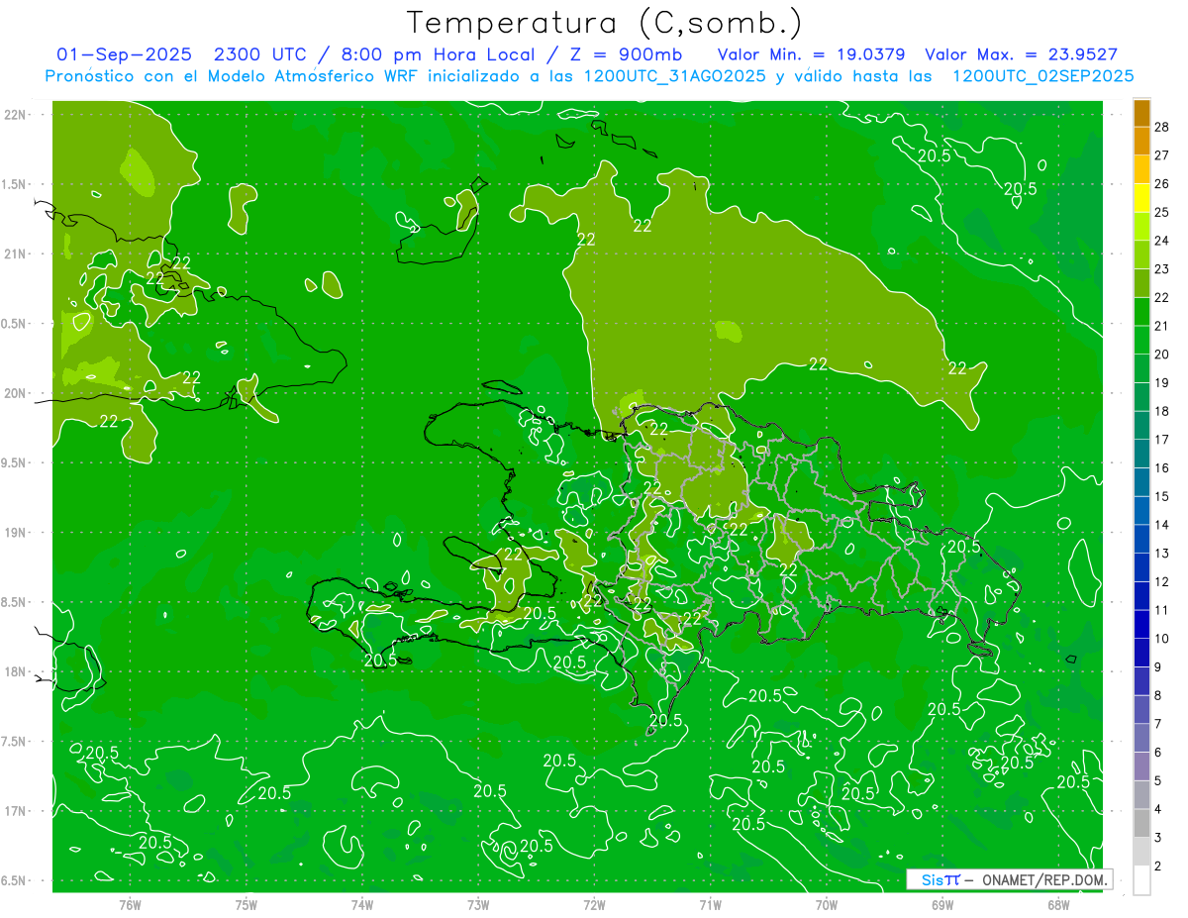Image resolution: width=1188 pixels, height=918 pixels.
Task: Click the '75W' longitude axis label
Action: coord(247,904)
